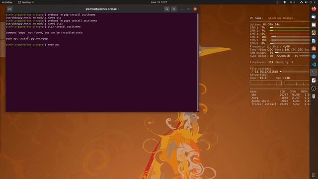Expand the system menu arrow
This screenshot has height=179, width=318.
[x=315, y=2]
